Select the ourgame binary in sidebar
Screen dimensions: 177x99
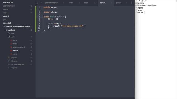pyautogui.click(x=14, y=68)
